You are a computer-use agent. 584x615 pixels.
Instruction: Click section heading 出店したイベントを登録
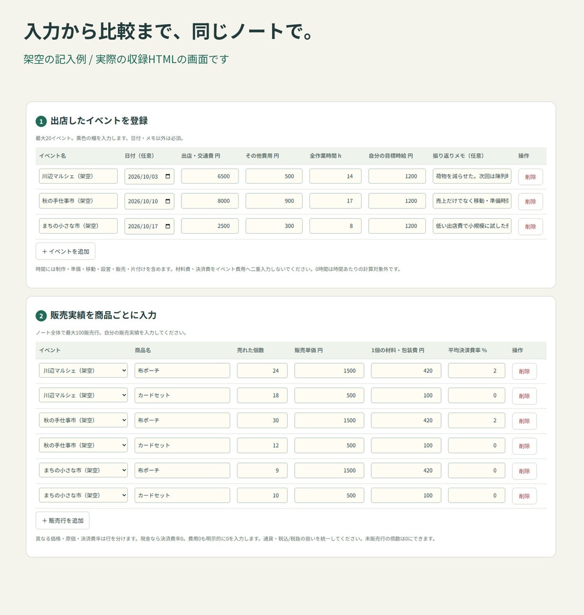(x=99, y=121)
